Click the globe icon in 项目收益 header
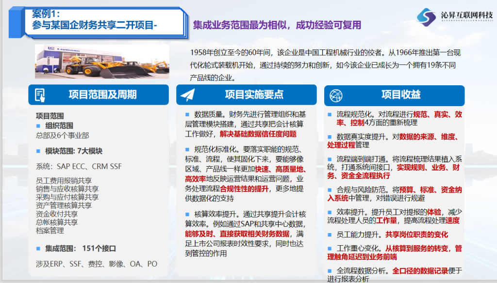This screenshot has width=497, height=283. coord(335,95)
